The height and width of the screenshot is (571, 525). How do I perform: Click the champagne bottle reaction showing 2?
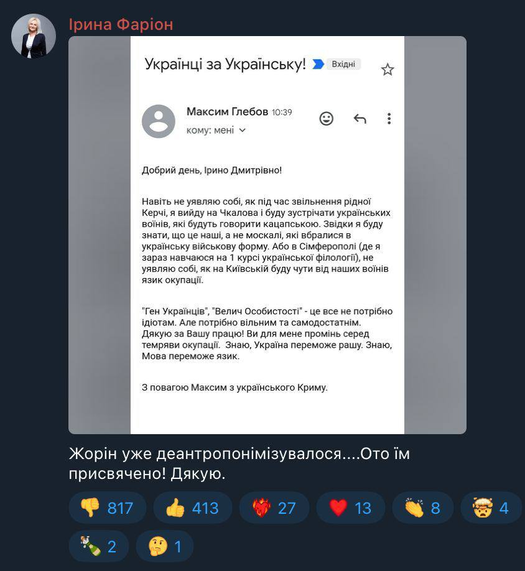click(x=98, y=545)
